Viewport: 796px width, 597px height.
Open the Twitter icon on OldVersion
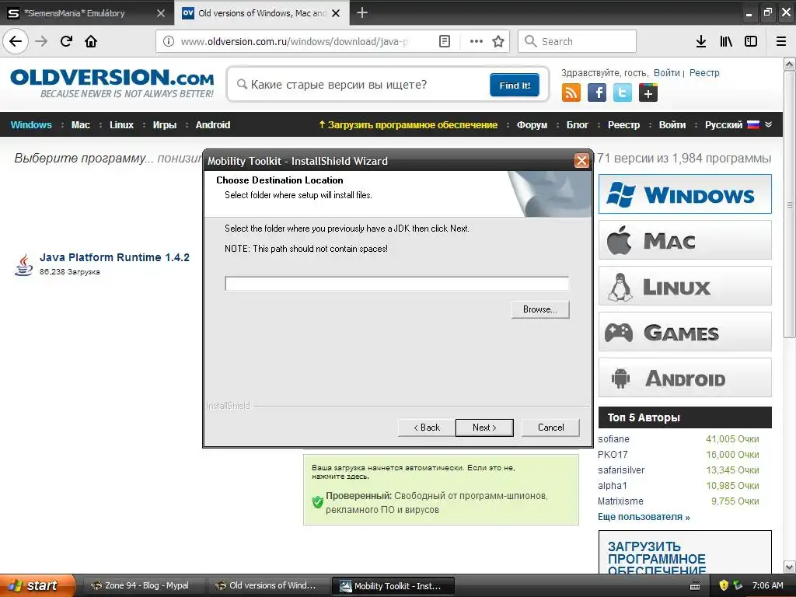tap(623, 93)
